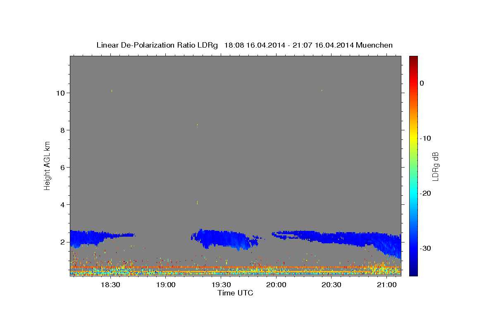Click the dark blue bottom of colorbar
The width and height of the screenshot is (496, 331).
(x=413, y=272)
